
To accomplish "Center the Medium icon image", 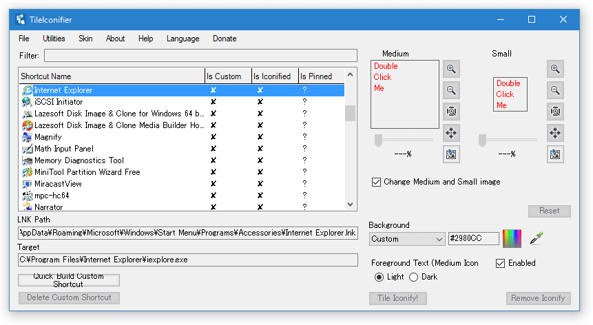I will click(x=451, y=133).
